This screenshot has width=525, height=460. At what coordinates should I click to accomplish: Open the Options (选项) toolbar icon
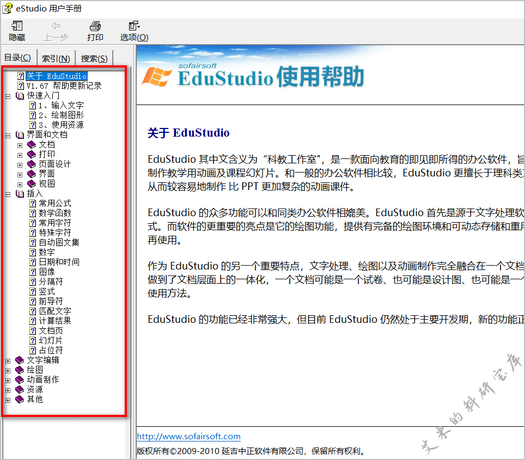click(134, 27)
